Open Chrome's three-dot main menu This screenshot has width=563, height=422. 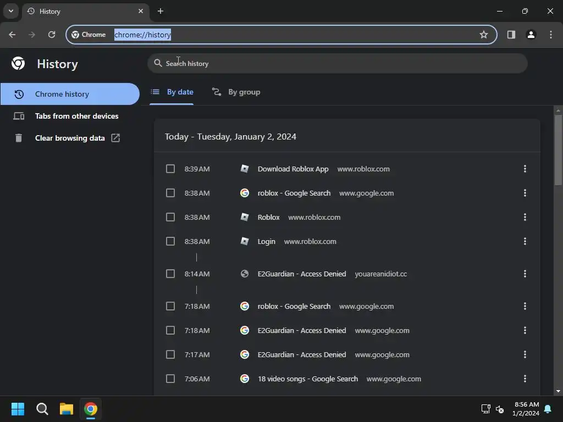pos(551,35)
